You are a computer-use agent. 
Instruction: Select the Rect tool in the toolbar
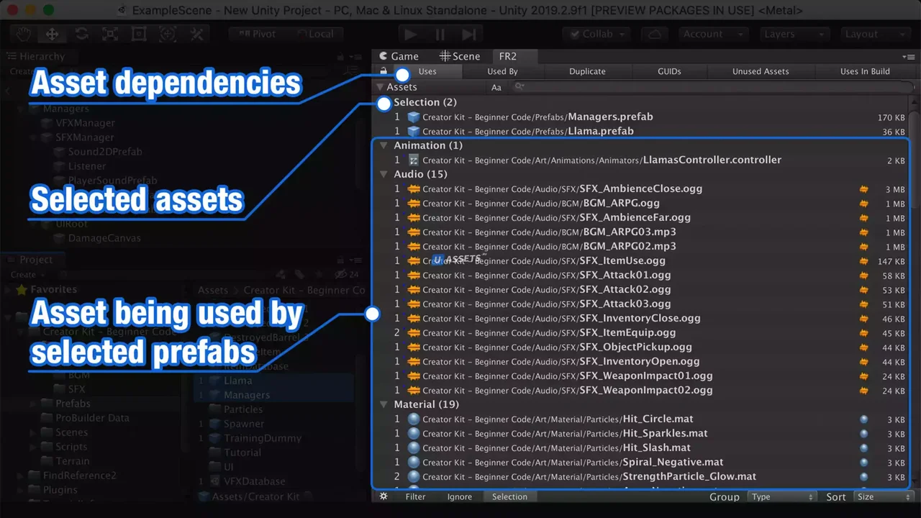pyautogui.click(x=139, y=34)
